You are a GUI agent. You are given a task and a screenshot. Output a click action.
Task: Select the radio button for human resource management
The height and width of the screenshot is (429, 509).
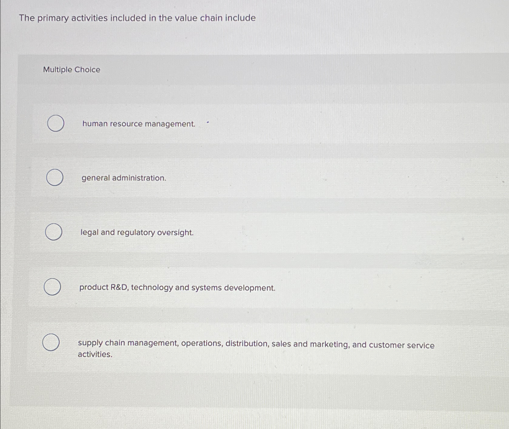tap(55, 124)
